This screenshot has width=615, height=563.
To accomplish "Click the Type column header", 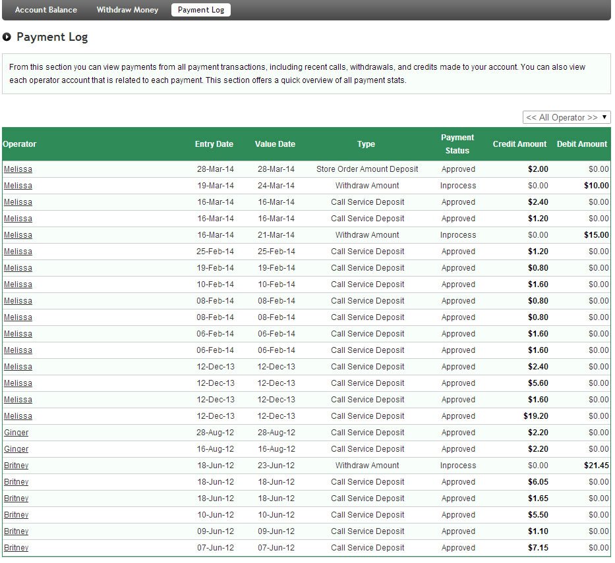I will tap(366, 144).
